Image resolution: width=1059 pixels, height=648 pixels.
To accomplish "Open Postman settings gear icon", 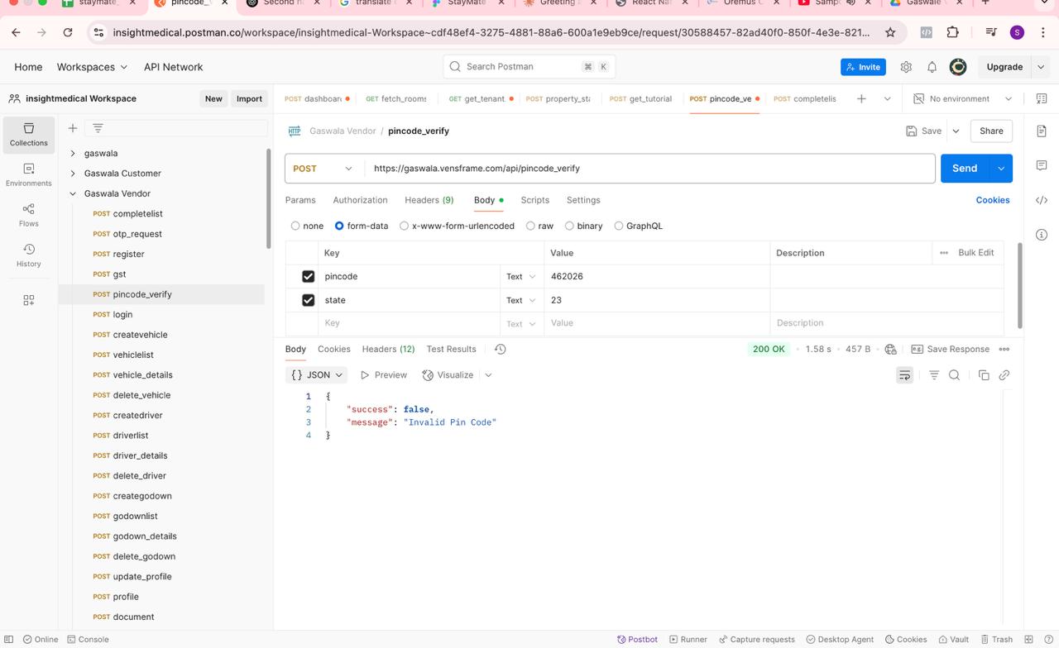I will point(906,67).
